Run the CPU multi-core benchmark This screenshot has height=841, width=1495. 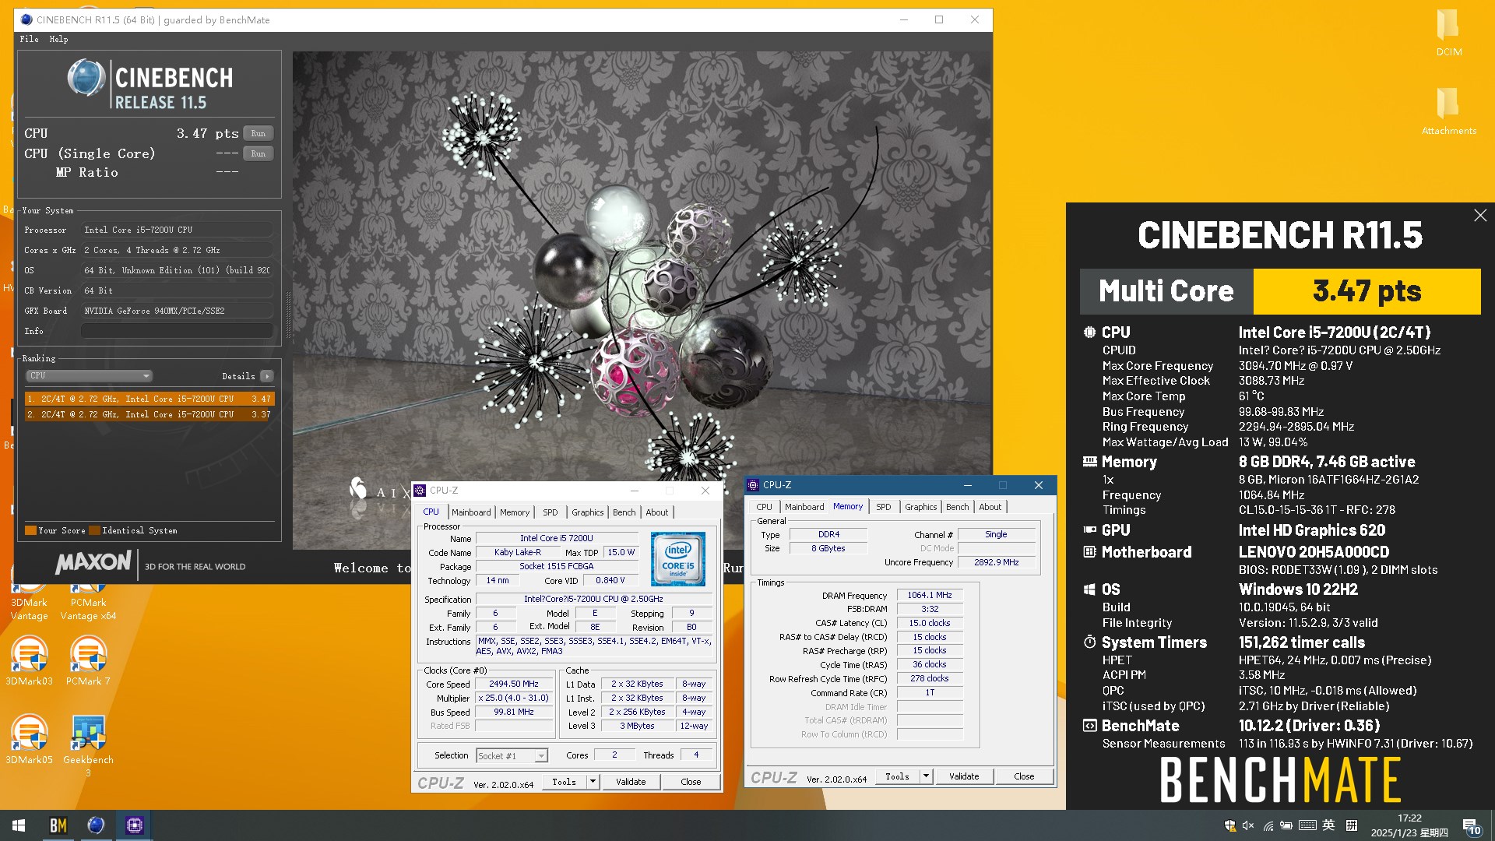259,133
